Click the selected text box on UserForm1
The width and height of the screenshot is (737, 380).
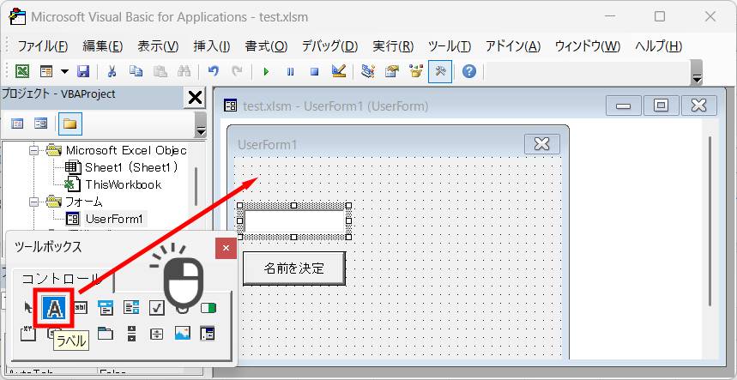294,221
